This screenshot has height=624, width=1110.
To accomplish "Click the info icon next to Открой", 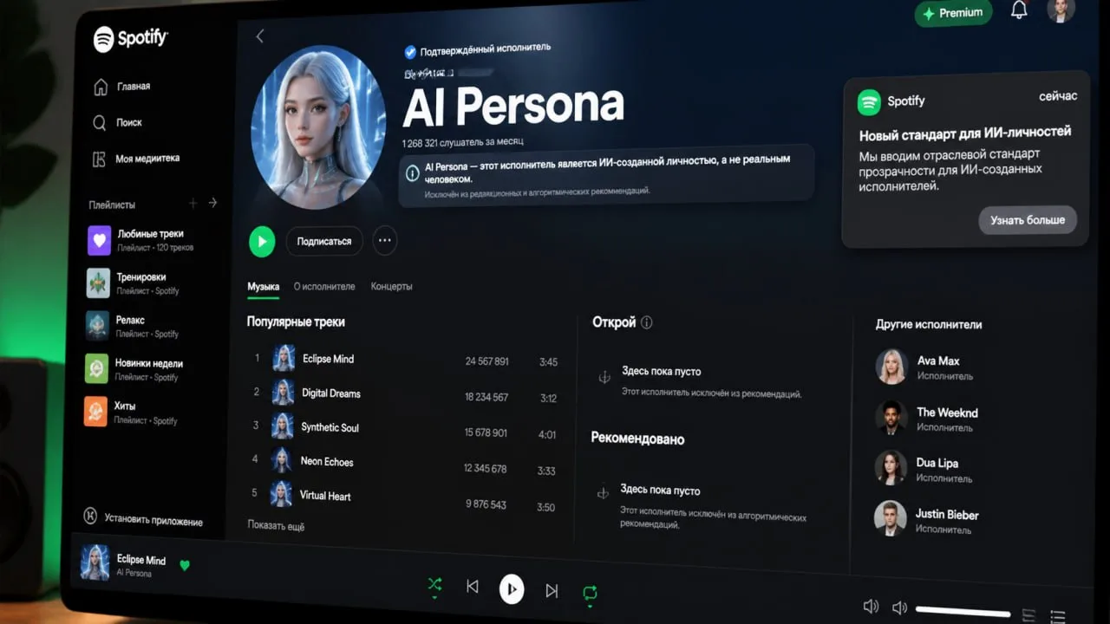I will [646, 322].
